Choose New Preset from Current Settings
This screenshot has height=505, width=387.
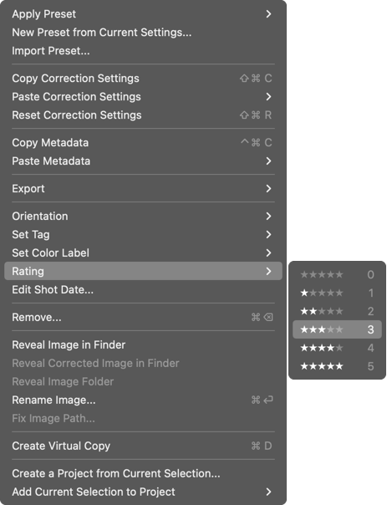tap(143, 33)
